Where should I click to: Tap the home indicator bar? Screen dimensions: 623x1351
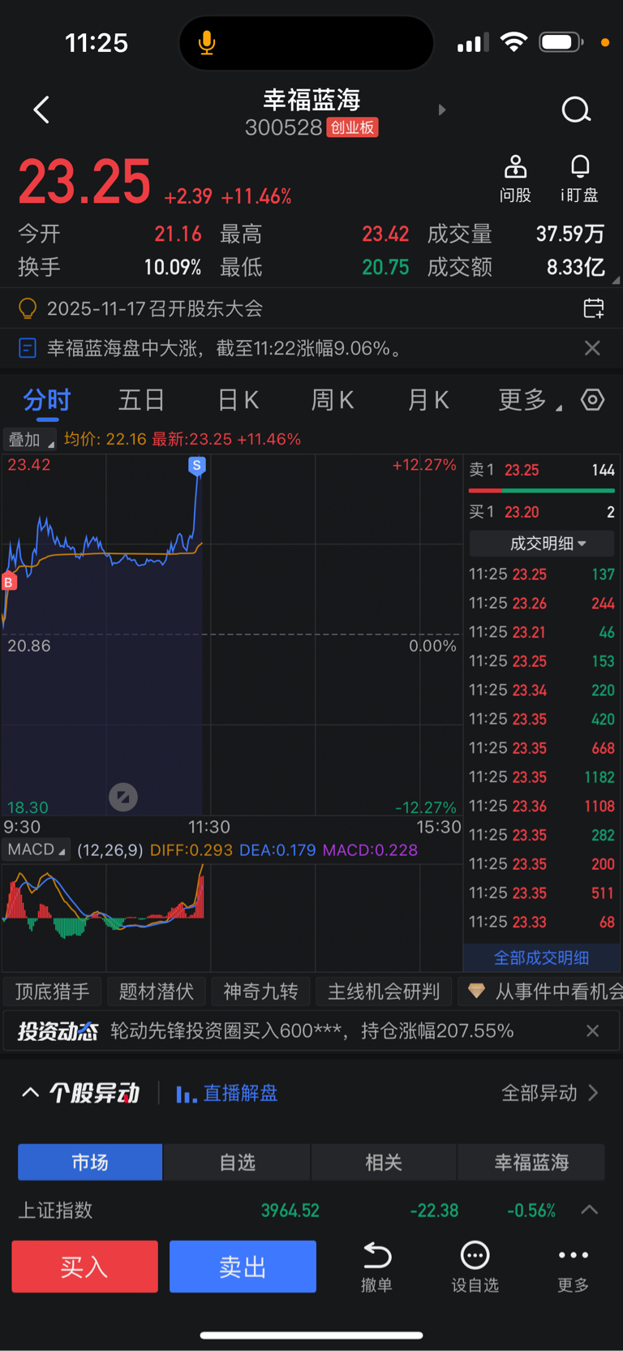click(311, 1335)
